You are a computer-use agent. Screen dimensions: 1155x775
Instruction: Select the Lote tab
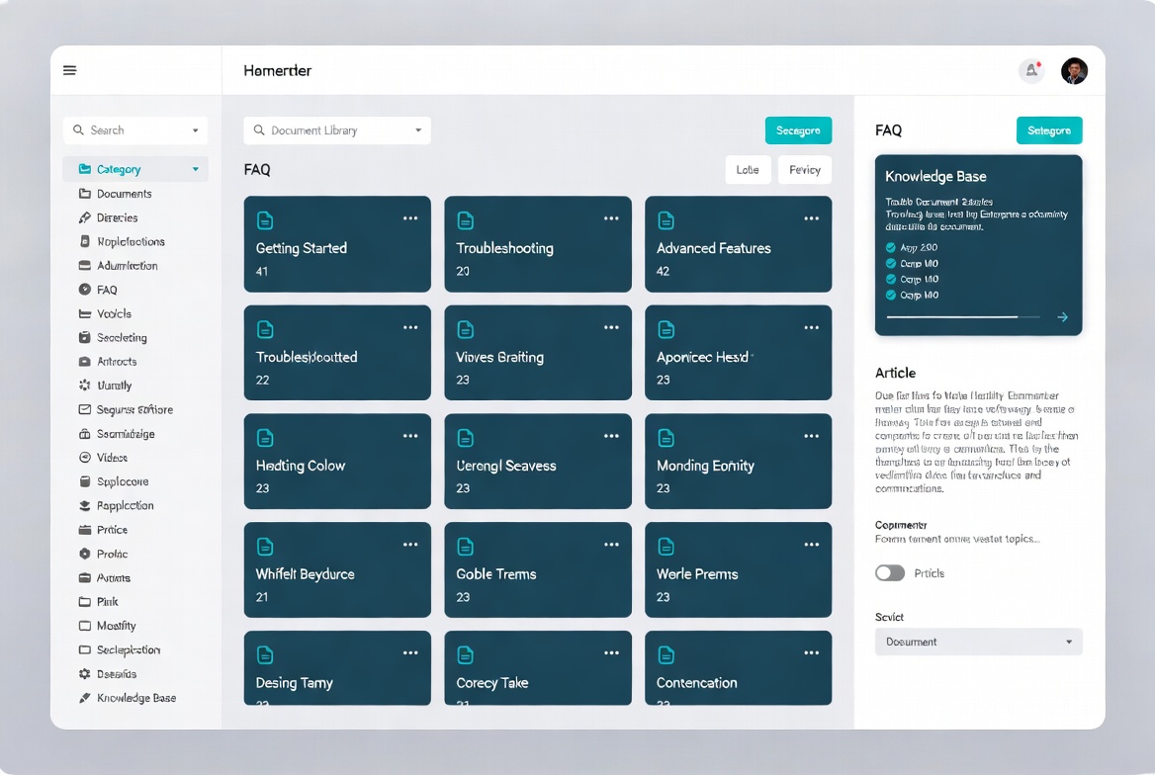[748, 169]
